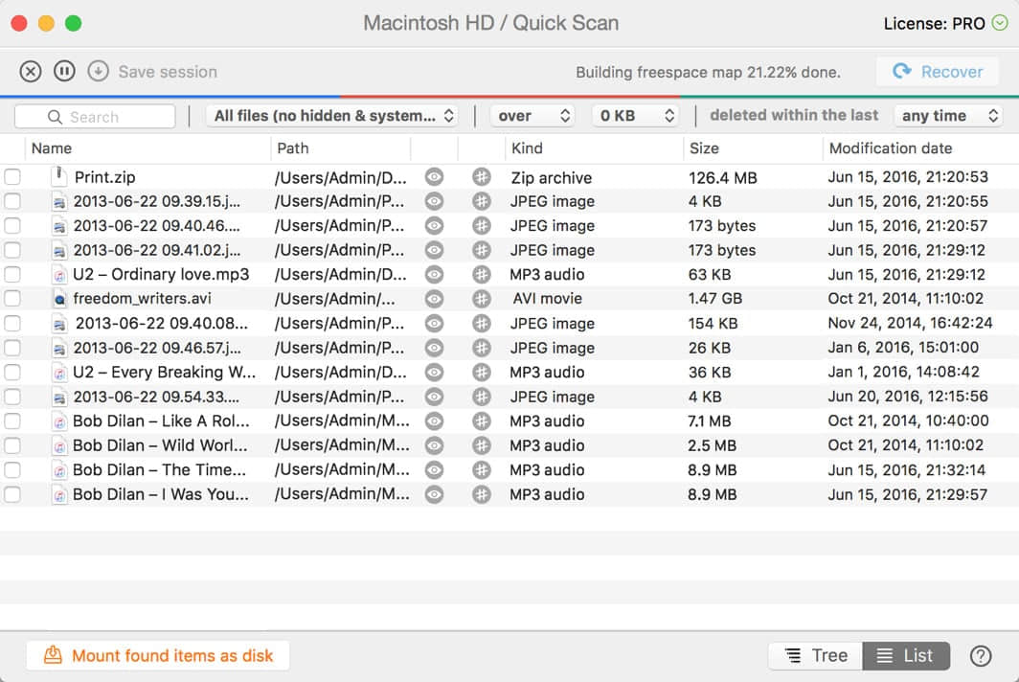Select checkbox for freedom_writers.avi
Screen dimensions: 1019x682
click(x=12, y=299)
